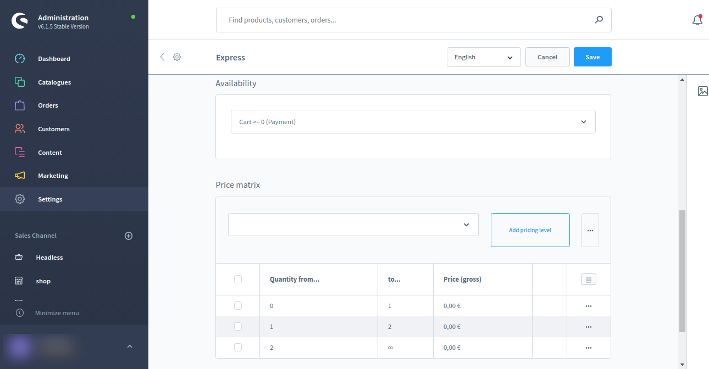Open the Settings gear icon in sidebar
Screen dimensions: 709x369
click(20, 199)
